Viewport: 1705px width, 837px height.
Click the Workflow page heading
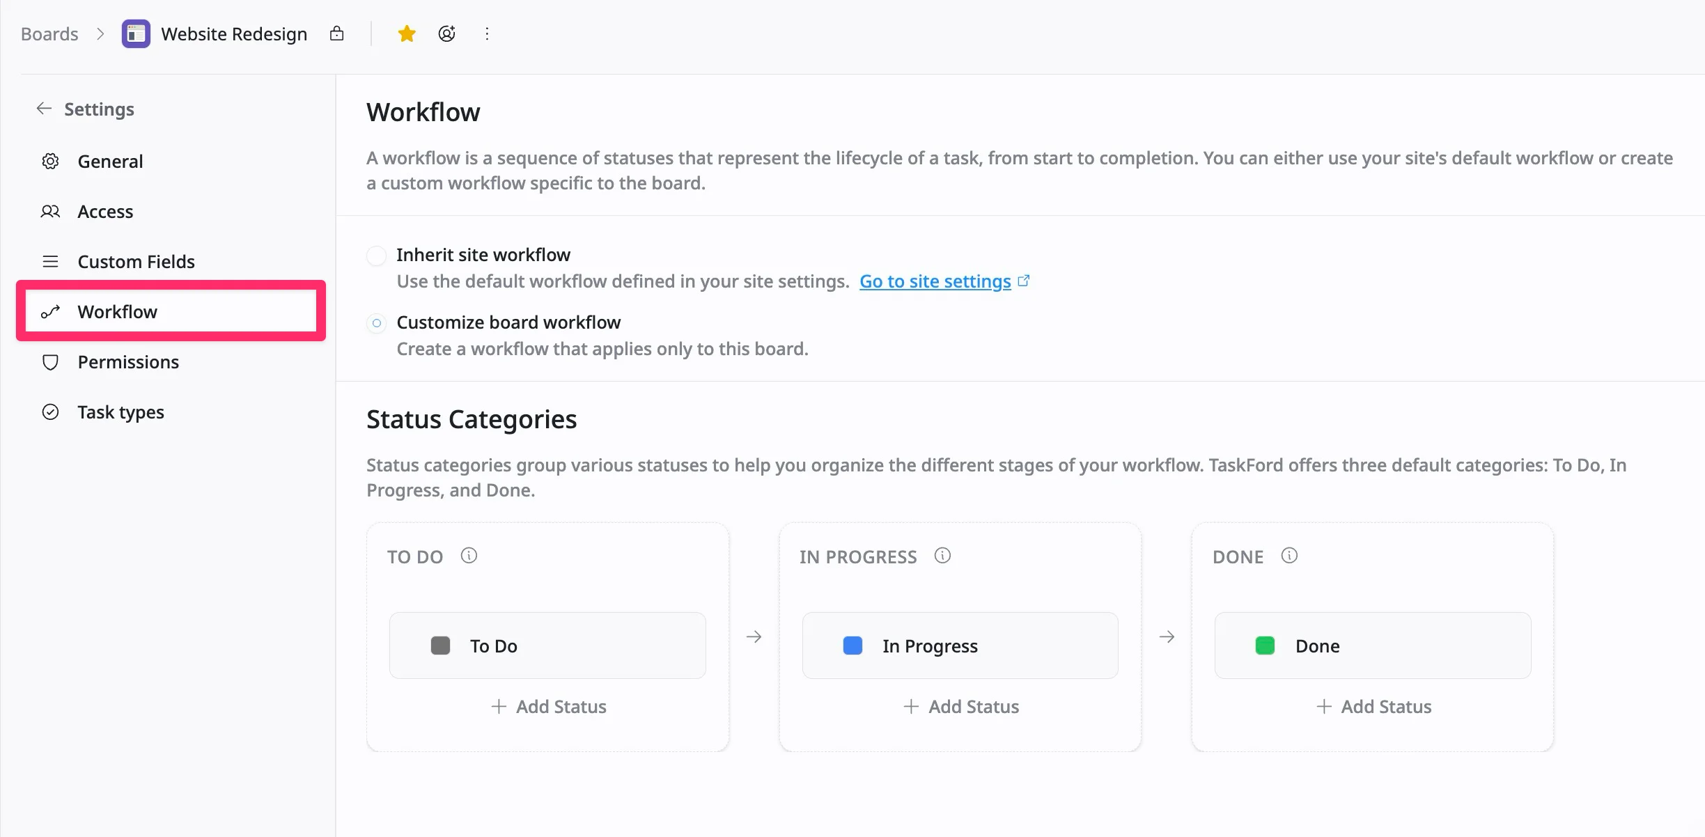(423, 112)
